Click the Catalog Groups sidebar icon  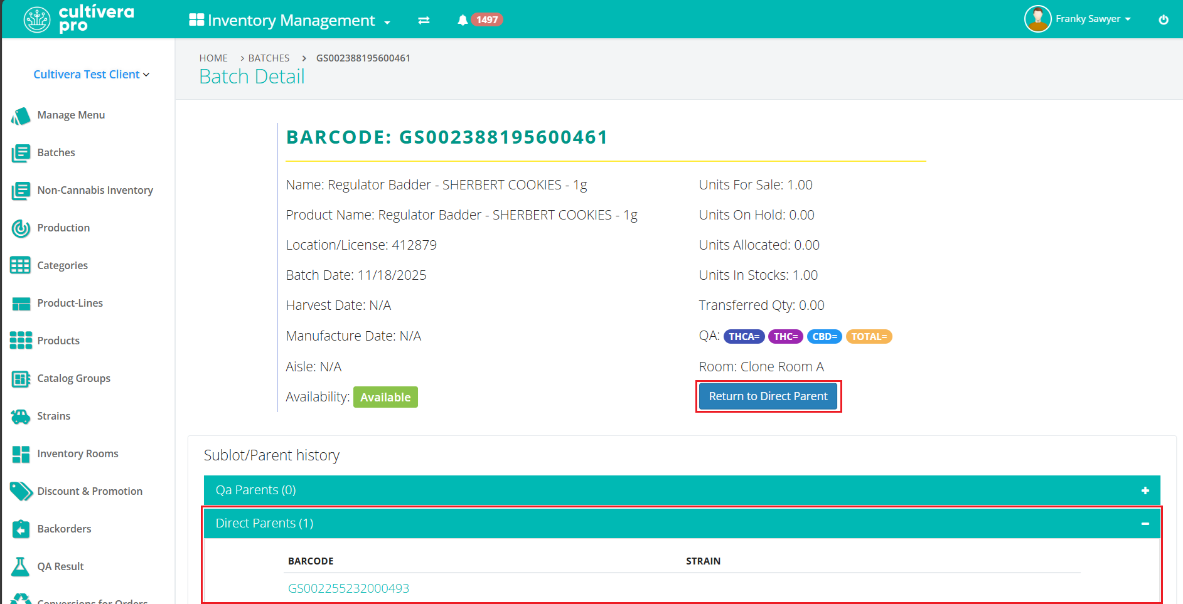[21, 379]
